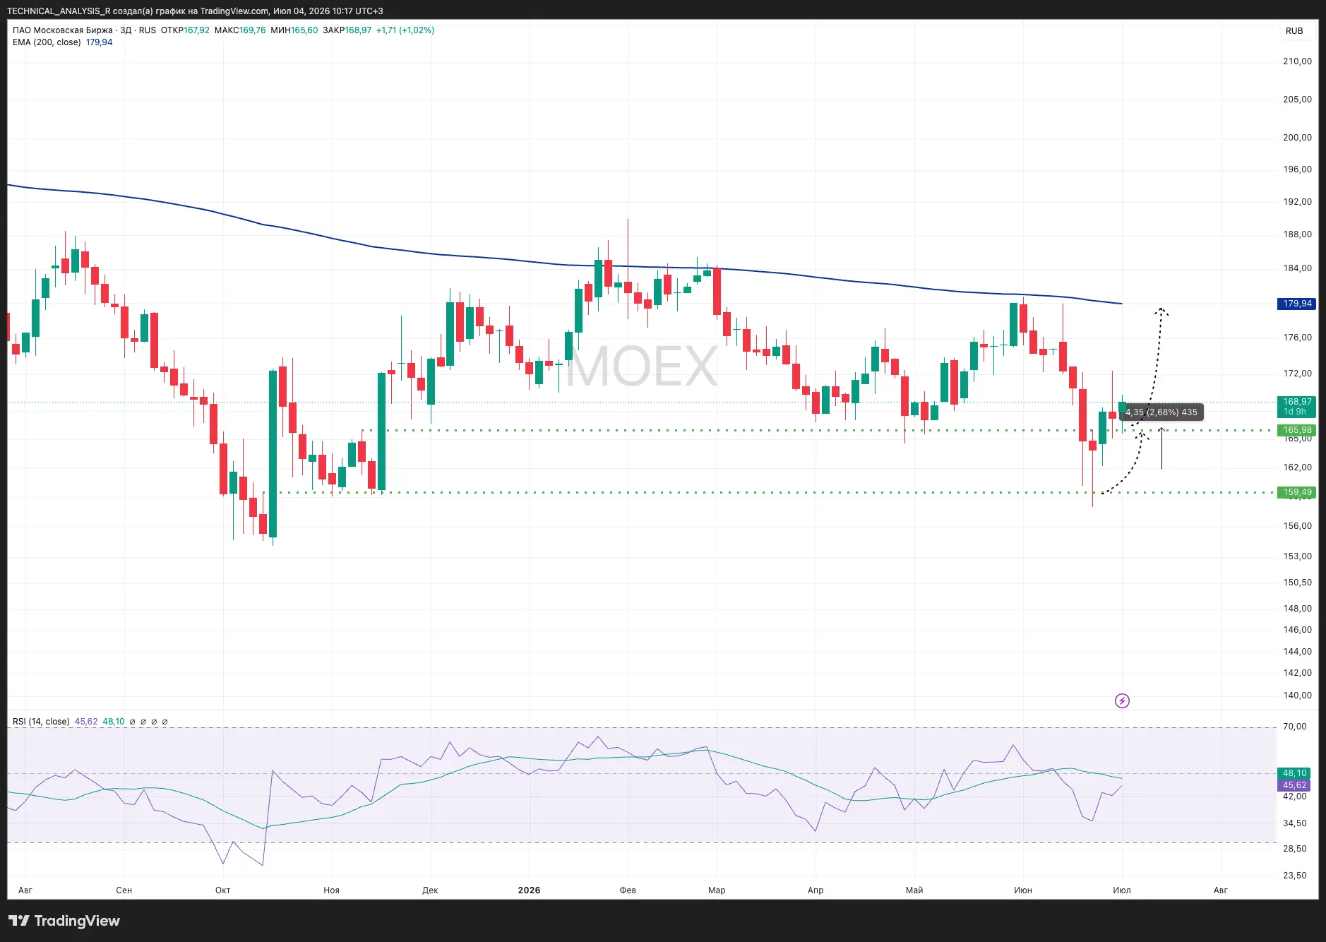The image size is (1326, 942).
Task: Select the upper dotted projection arrow tip
Action: point(1161,310)
